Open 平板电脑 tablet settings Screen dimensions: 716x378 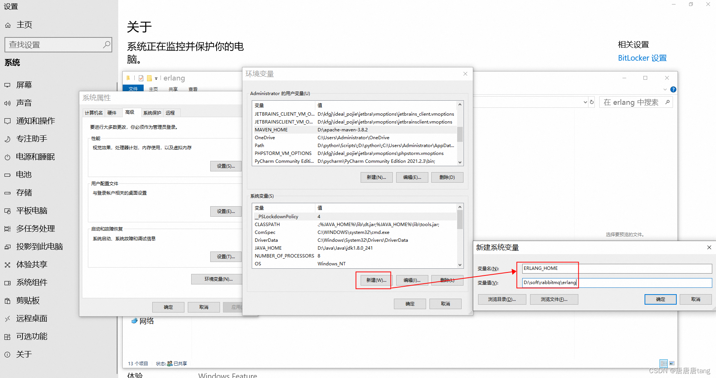point(26,211)
